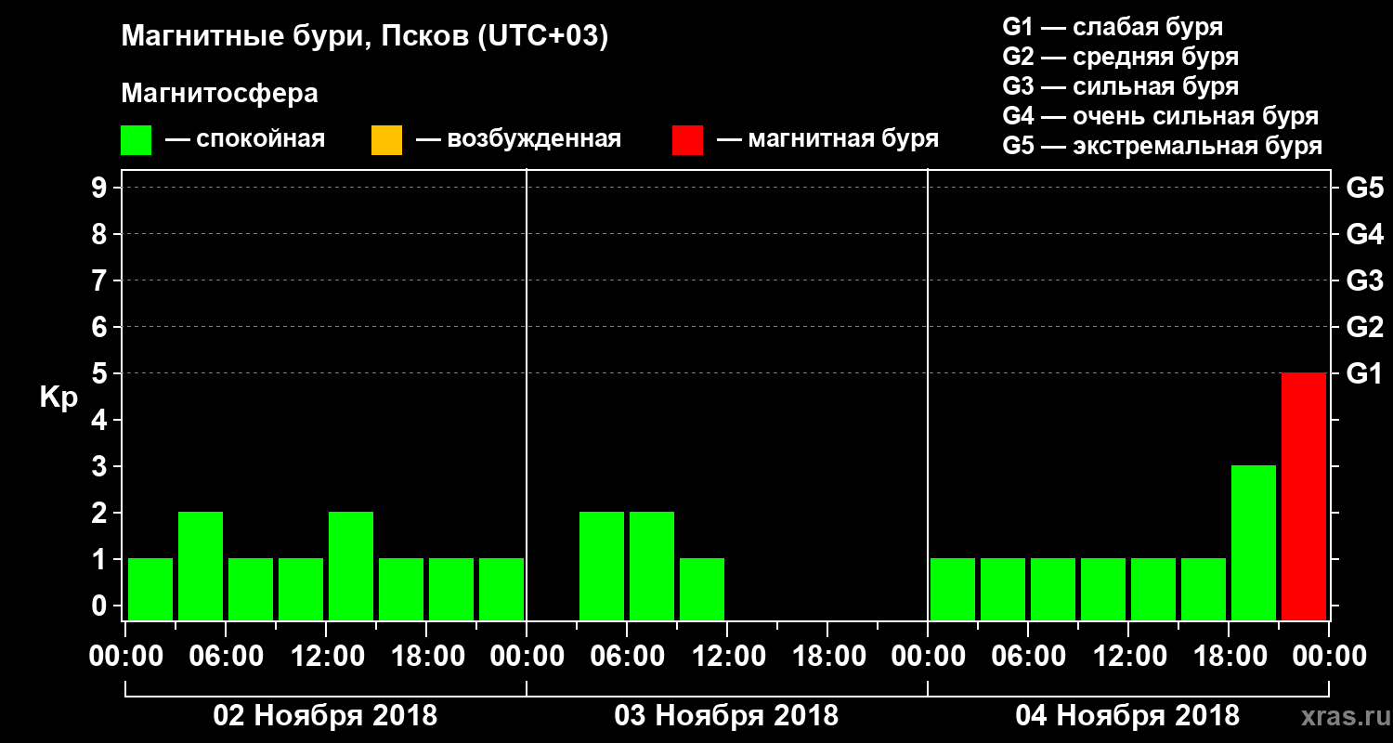Click the chart title 'Магнитные бури, Псков (UTC+03)'
This screenshot has width=1393, height=743.
[365, 37]
